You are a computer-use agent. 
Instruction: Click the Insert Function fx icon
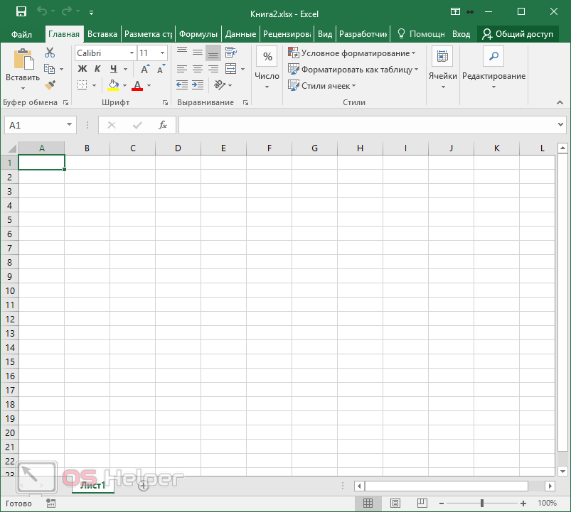click(162, 125)
